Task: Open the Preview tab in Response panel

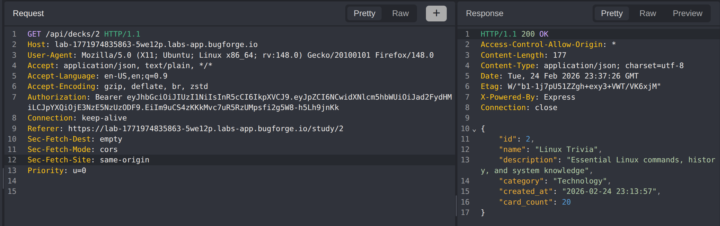Action: [x=687, y=13]
